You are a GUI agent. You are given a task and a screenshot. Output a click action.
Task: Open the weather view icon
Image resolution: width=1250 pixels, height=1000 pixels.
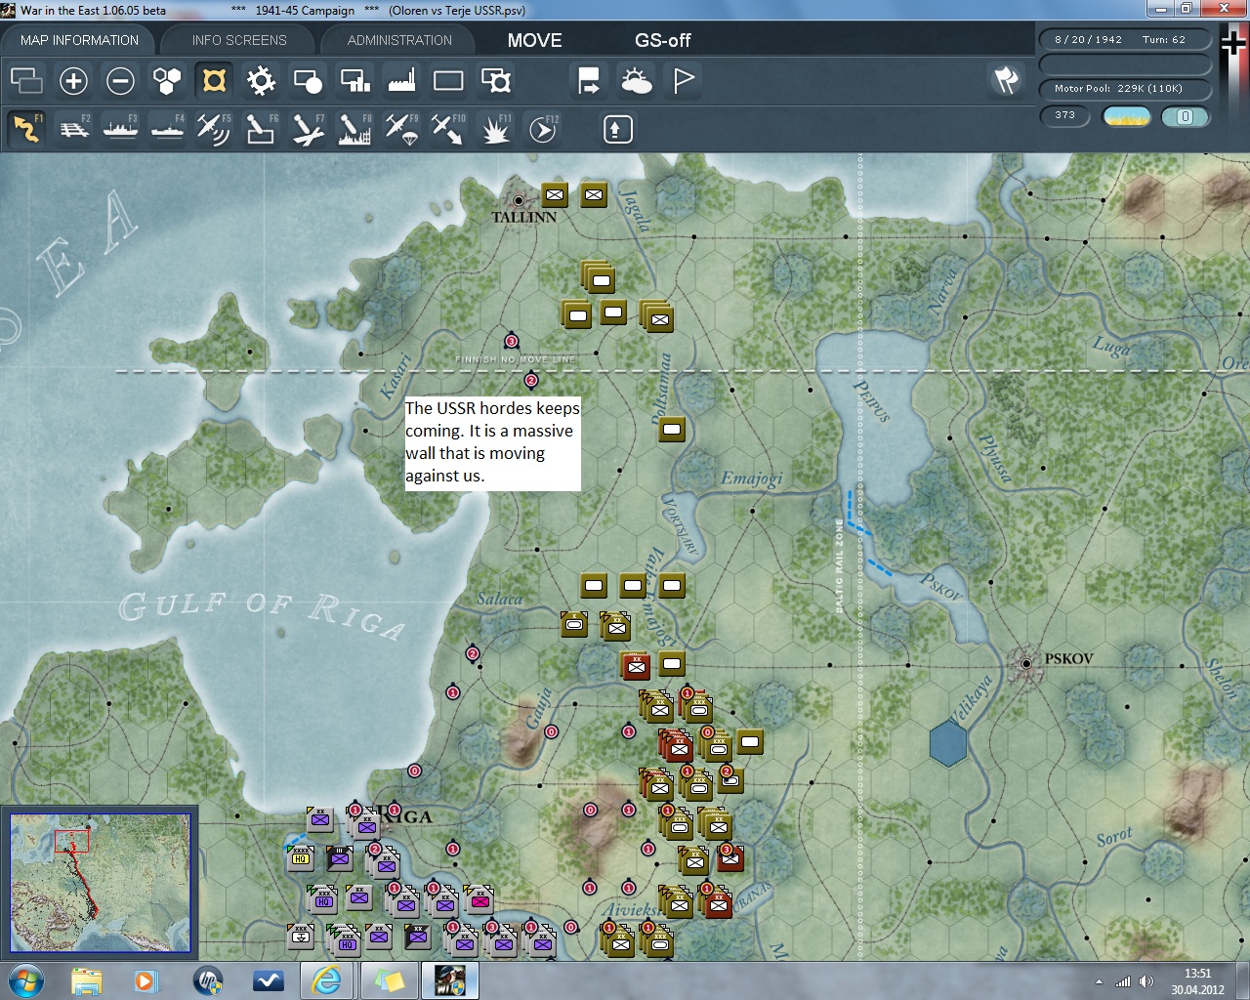637,81
